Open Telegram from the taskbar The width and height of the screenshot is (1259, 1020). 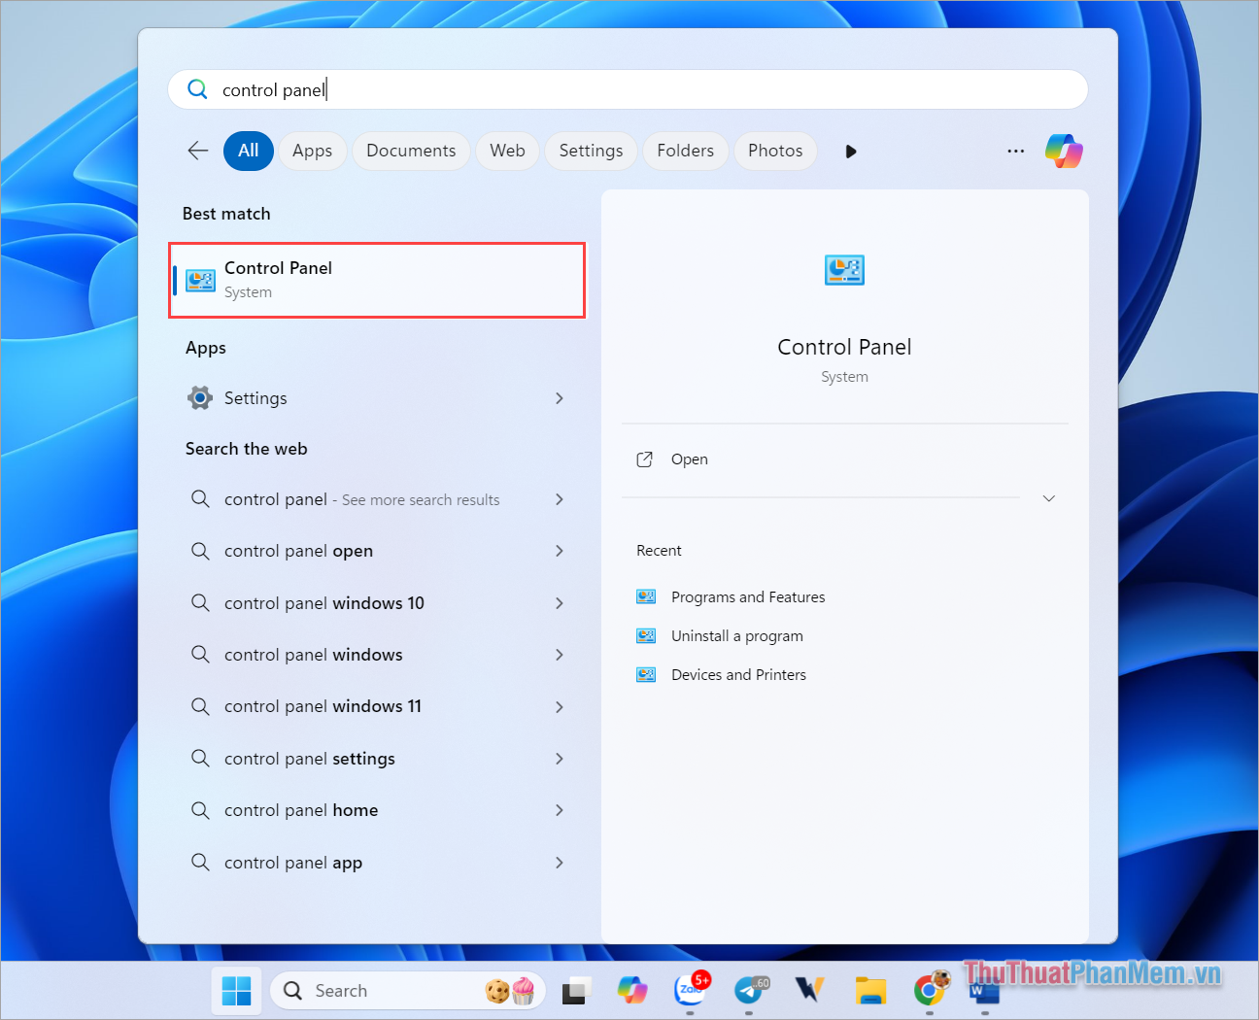(751, 991)
